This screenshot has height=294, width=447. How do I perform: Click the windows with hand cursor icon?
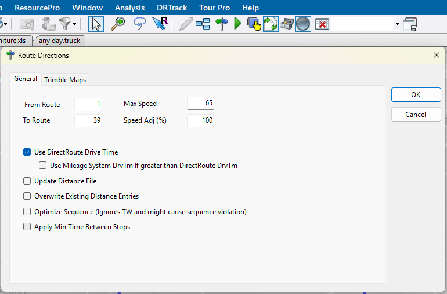coord(254,24)
